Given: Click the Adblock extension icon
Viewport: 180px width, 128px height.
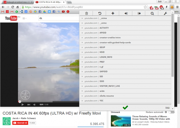Looking at the screenshot, I should 161,7.
